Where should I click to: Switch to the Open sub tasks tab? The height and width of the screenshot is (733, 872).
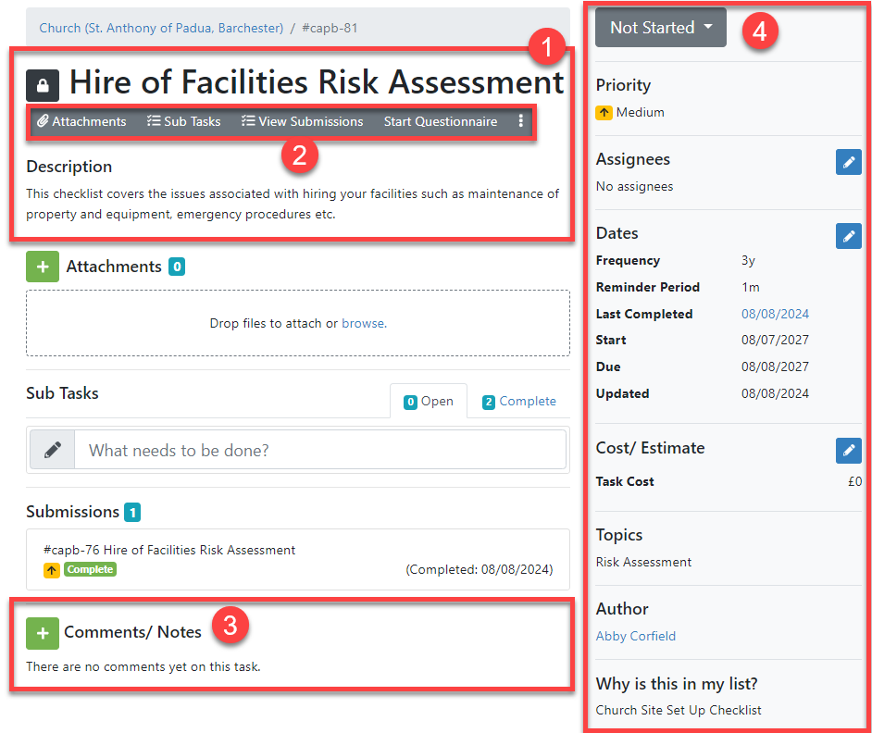click(x=428, y=402)
